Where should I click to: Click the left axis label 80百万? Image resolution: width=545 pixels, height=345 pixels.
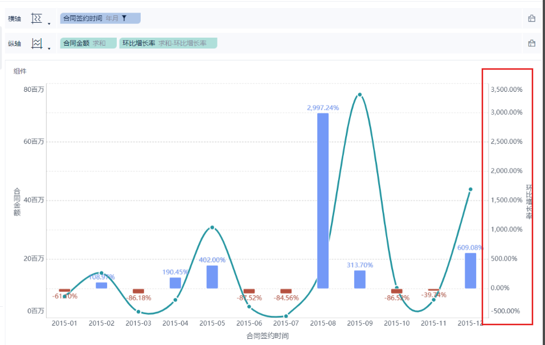34,90
